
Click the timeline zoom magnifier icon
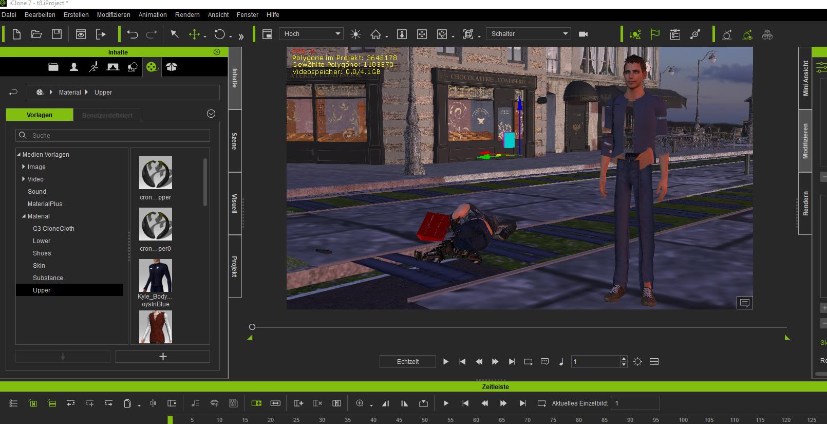point(360,403)
